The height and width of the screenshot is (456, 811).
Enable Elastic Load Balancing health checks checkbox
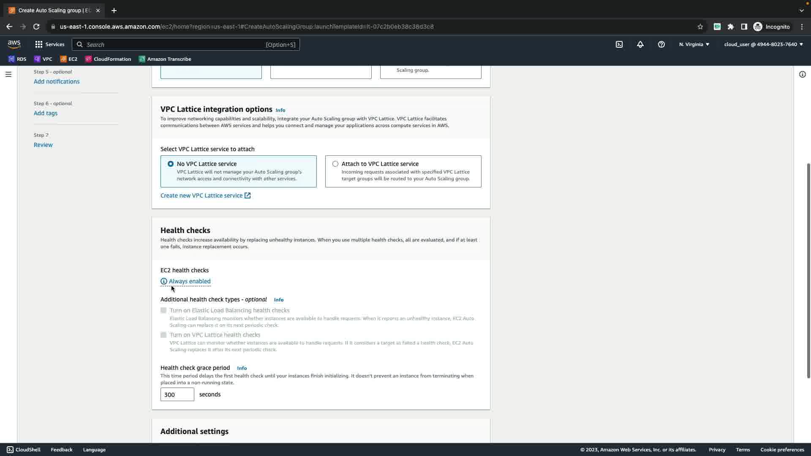163,310
